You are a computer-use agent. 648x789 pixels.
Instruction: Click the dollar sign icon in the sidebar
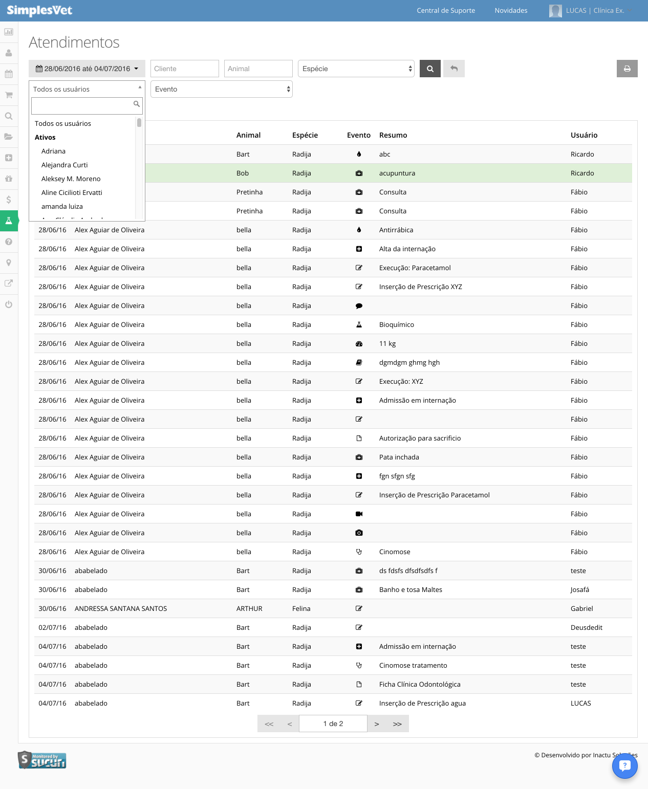9,200
